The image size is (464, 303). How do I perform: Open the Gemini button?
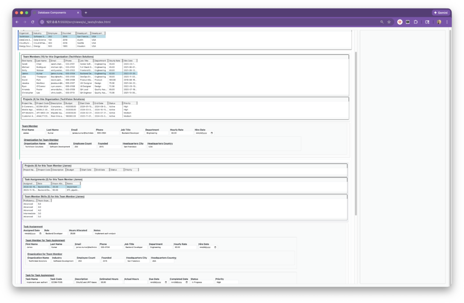441,13
